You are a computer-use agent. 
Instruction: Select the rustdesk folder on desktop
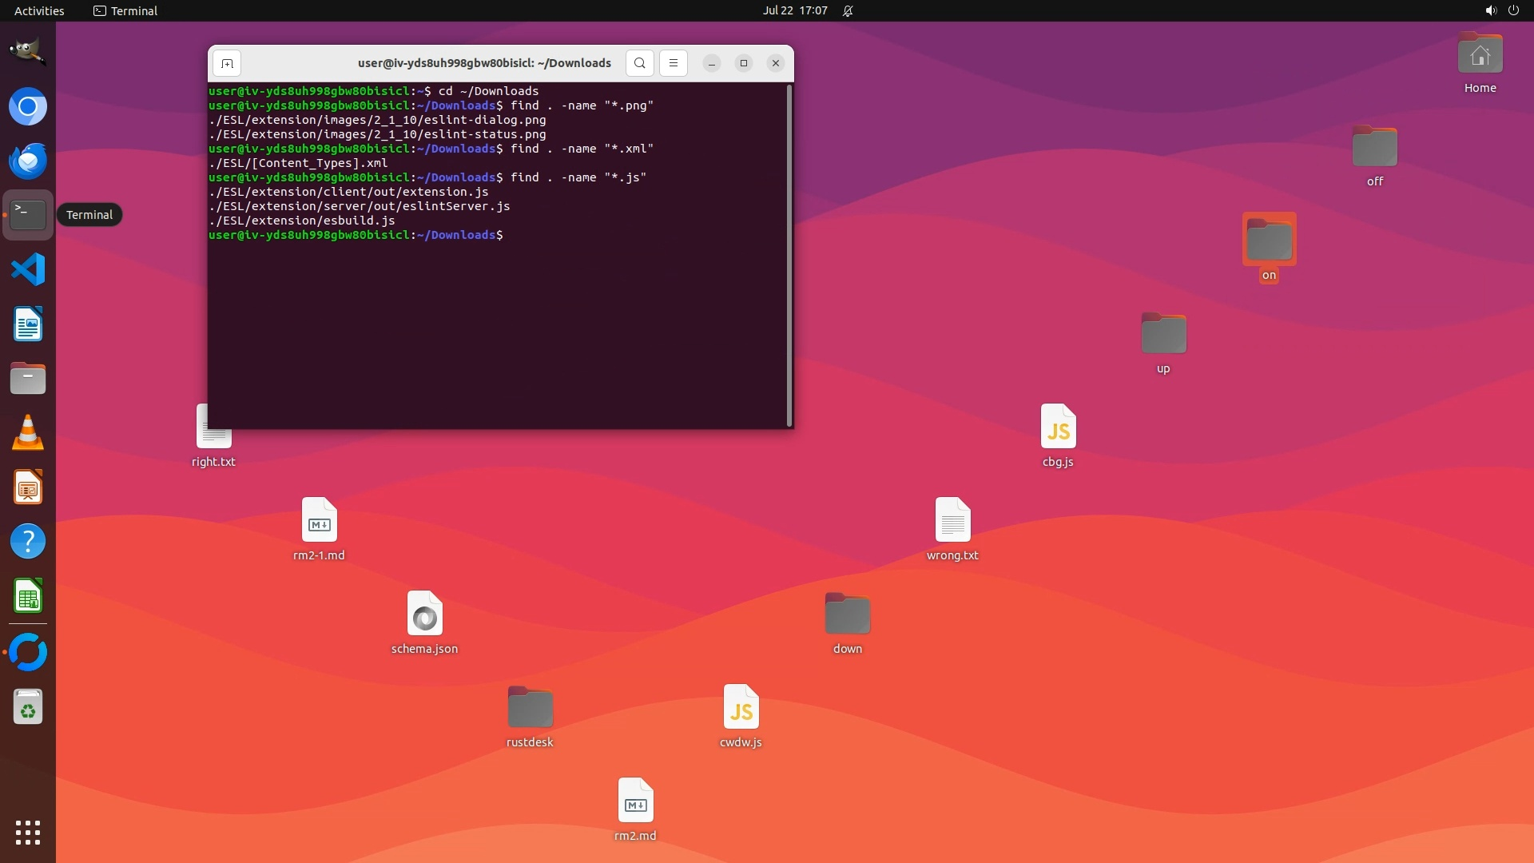[530, 707]
